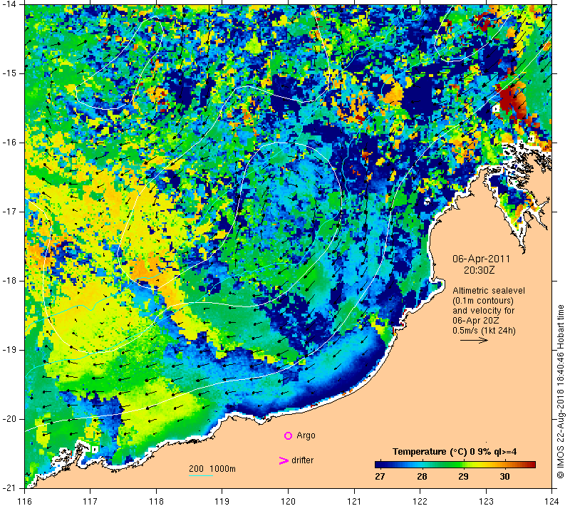The height and width of the screenshot is (506, 570).
Task: Click the latitude label '-20'
Action: click(8, 419)
